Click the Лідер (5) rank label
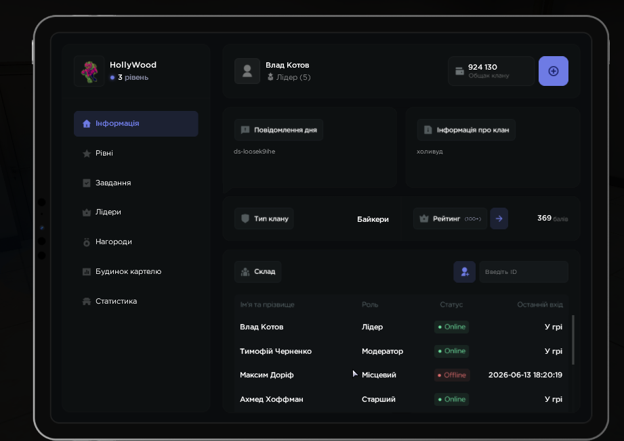The height and width of the screenshot is (441, 624). [x=293, y=77]
